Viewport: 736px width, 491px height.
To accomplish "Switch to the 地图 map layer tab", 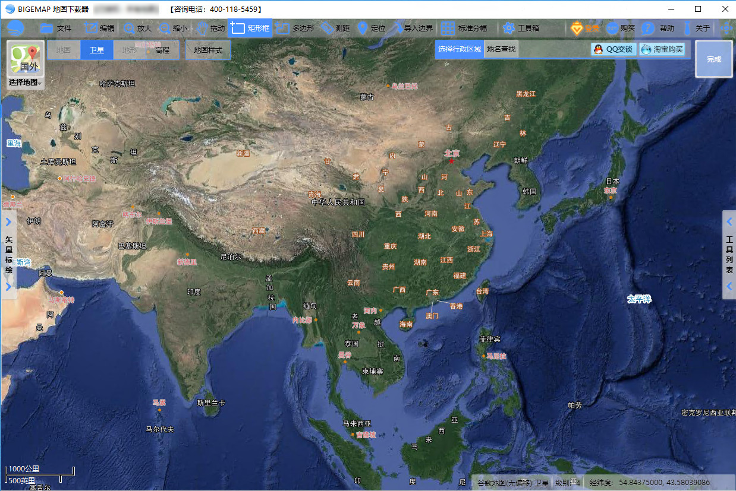I will pos(64,50).
